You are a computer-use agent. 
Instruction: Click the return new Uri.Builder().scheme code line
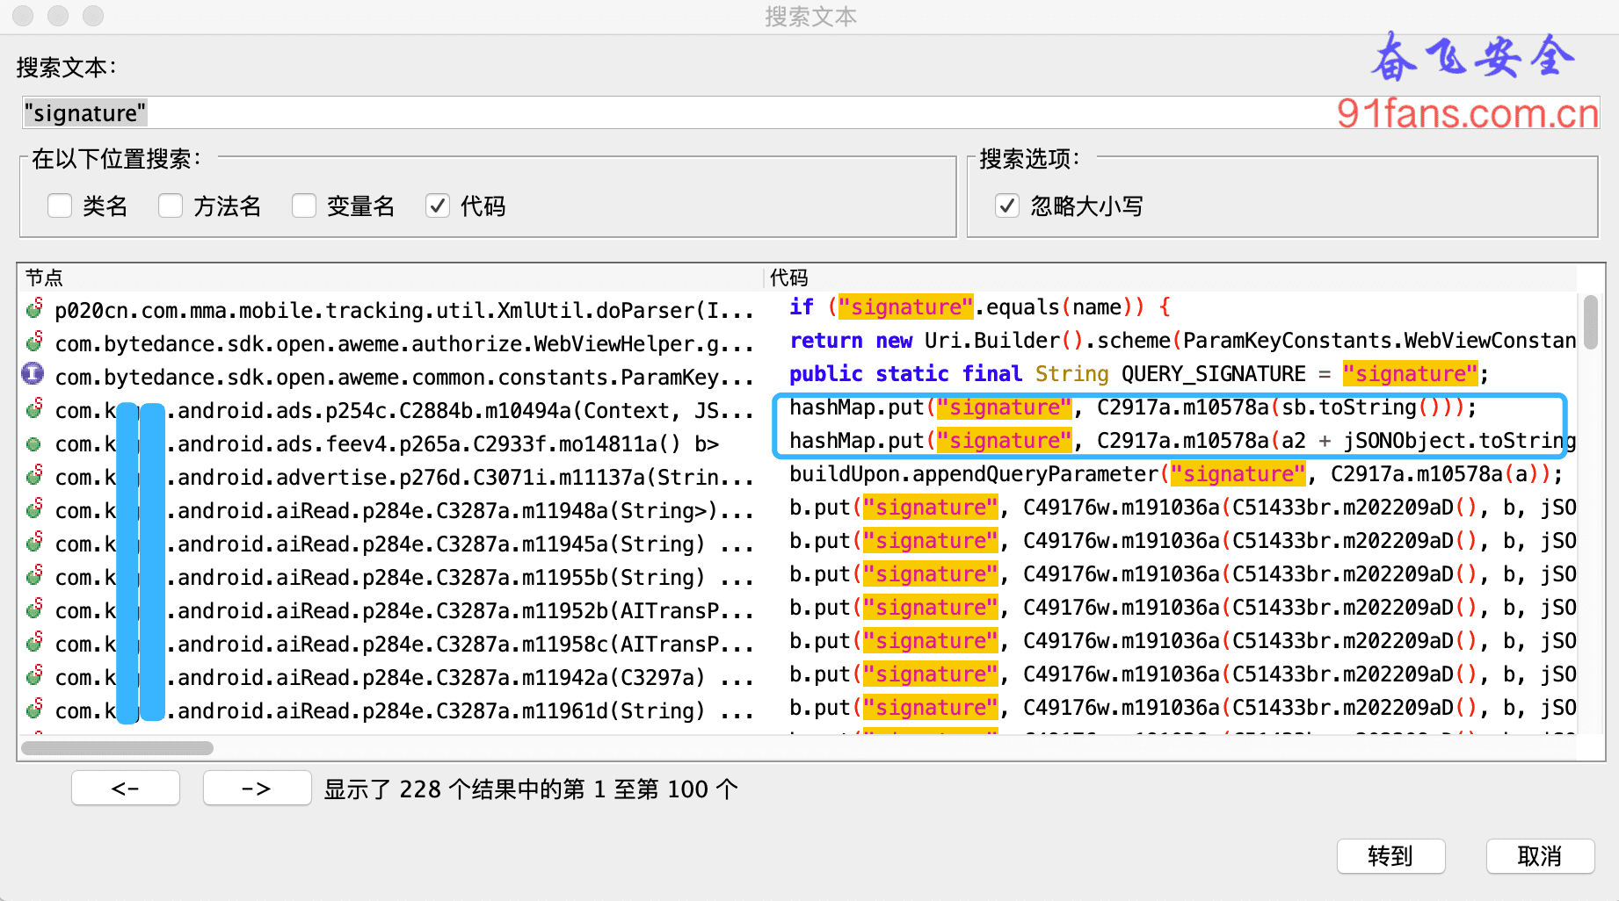tap(1182, 341)
